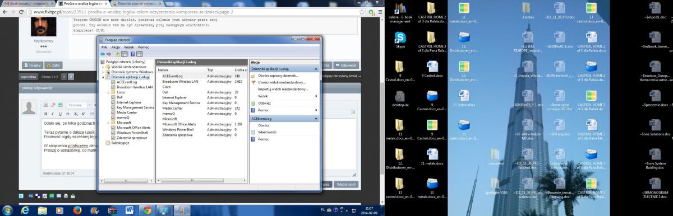Viewport: 673px width, 216px height.
Task: Select ACEEventLog in the left tree
Action: pyautogui.click(x=127, y=82)
